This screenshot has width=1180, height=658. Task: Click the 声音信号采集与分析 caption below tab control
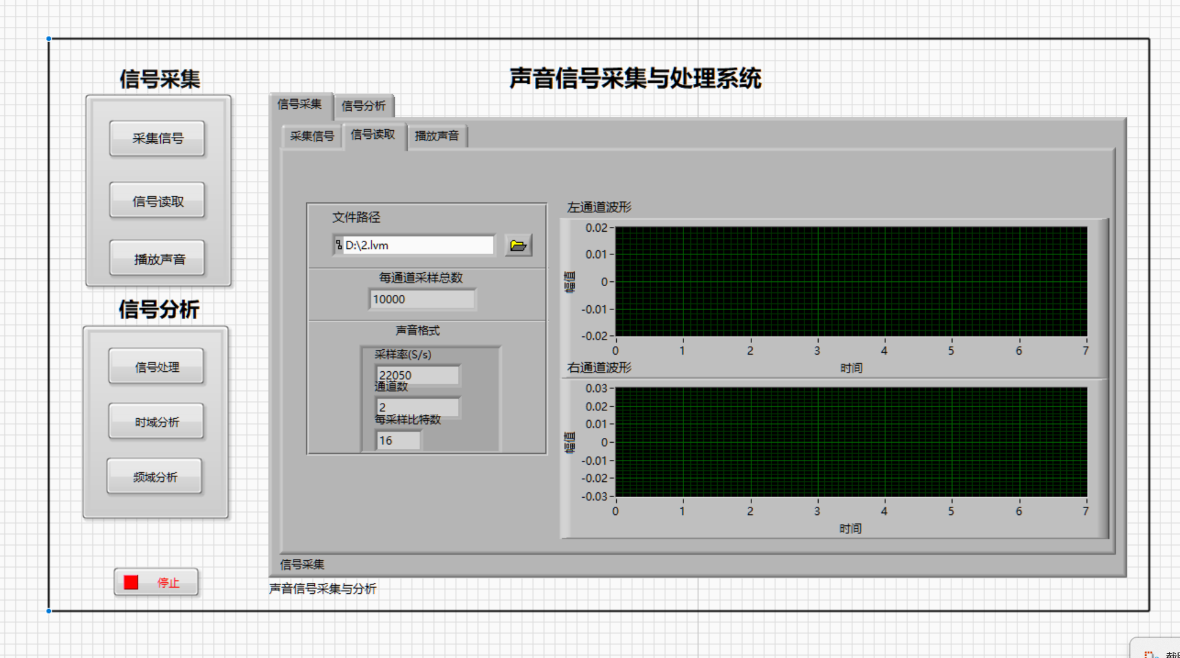(323, 588)
